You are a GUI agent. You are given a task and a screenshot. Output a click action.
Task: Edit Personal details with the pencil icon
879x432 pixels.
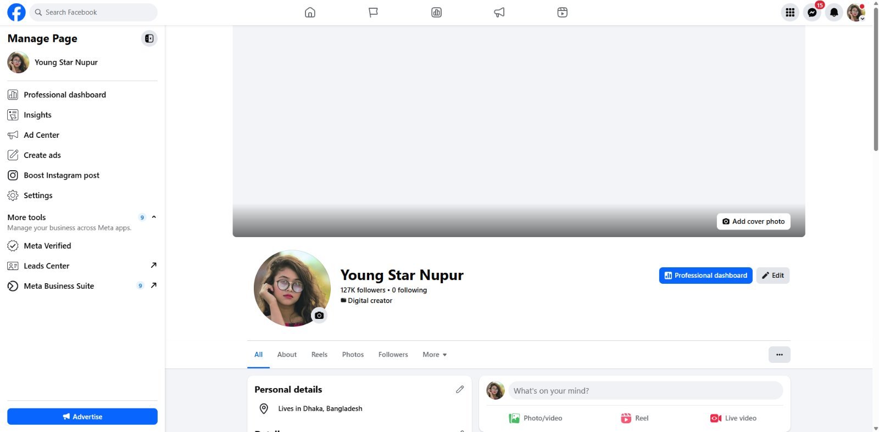click(460, 389)
